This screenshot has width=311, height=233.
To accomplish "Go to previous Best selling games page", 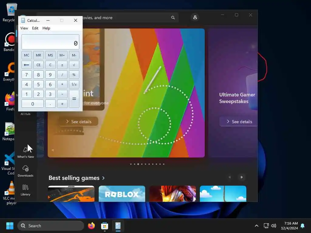I will pyautogui.click(x=230, y=177).
